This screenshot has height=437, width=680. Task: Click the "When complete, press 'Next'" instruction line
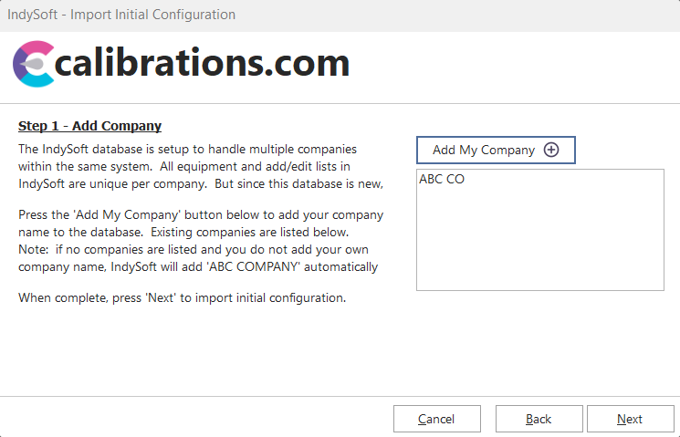(x=182, y=298)
